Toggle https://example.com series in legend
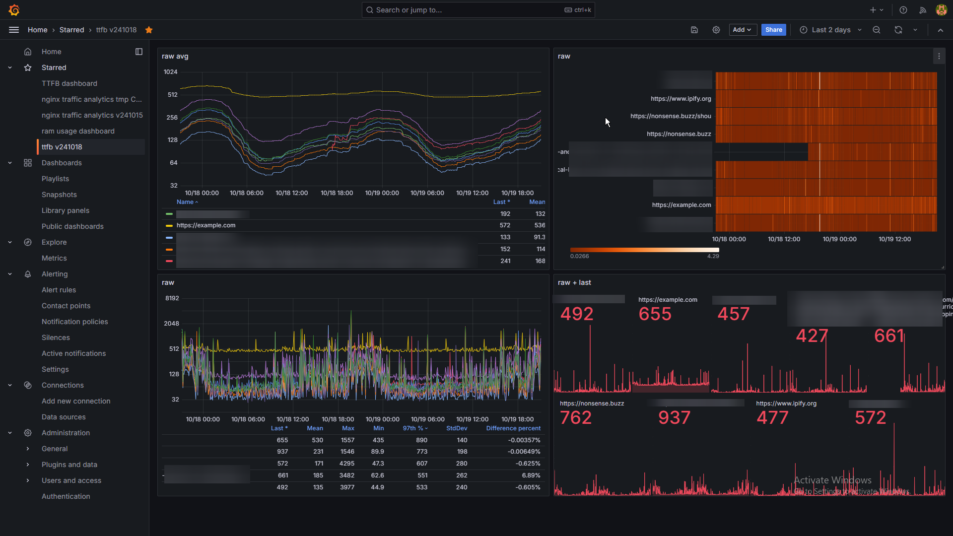This screenshot has width=953, height=536. pyautogui.click(x=206, y=225)
